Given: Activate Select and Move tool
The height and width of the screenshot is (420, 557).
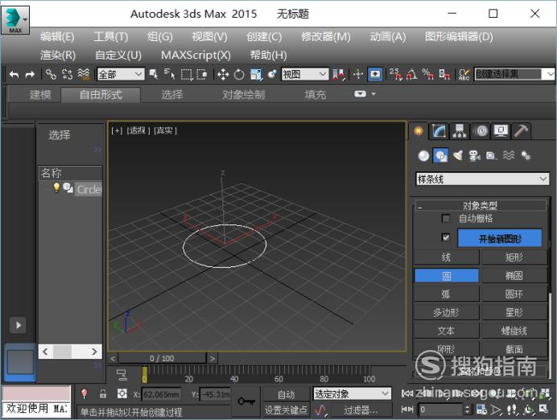Looking at the screenshot, I should pos(223,75).
